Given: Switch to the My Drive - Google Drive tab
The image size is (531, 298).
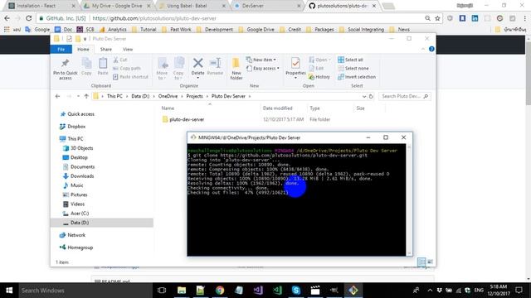Looking at the screenshot, I should [117, 6].
